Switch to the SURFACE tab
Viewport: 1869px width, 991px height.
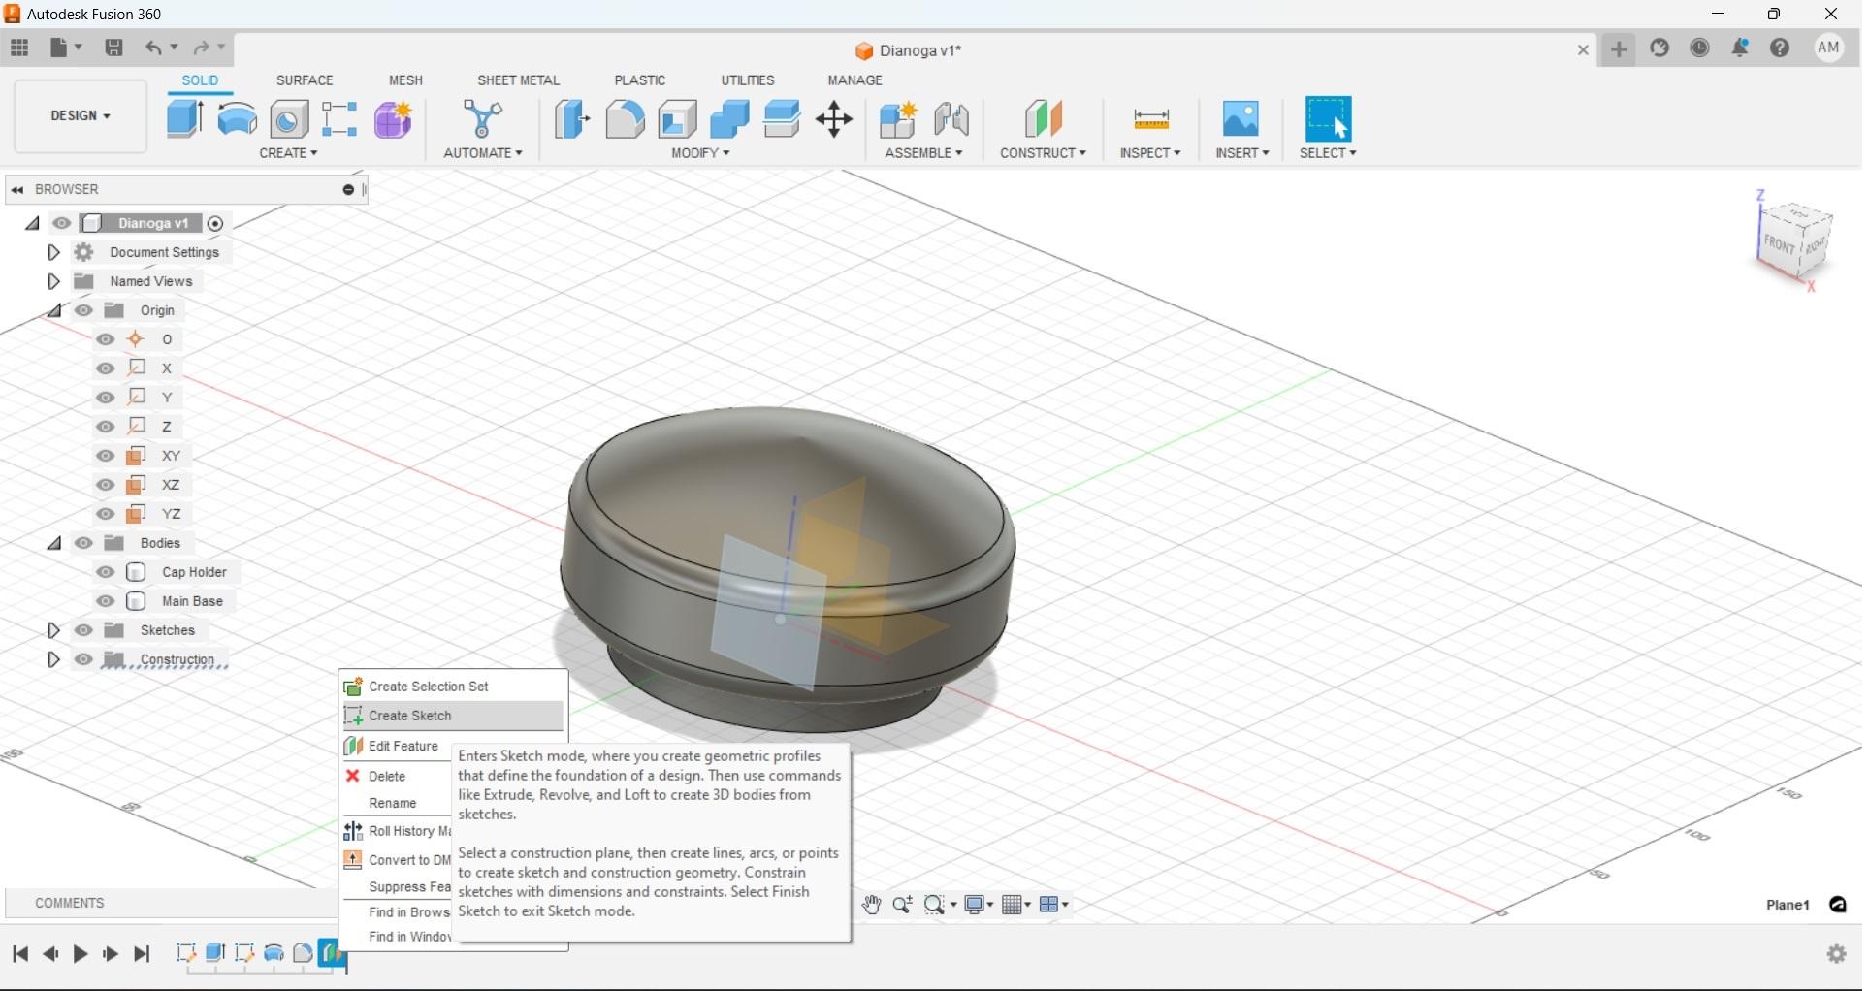click(305, 80)
